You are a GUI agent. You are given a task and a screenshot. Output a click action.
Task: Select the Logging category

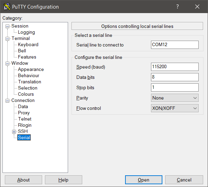click(26, 32)
